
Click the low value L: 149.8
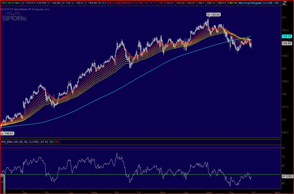[x=77, y=3]
